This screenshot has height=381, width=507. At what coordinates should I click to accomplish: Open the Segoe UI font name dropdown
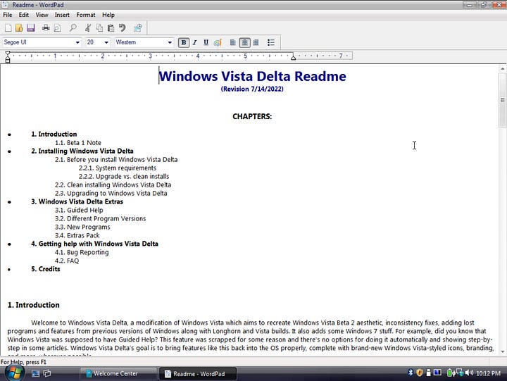click(x=77, y=42)
